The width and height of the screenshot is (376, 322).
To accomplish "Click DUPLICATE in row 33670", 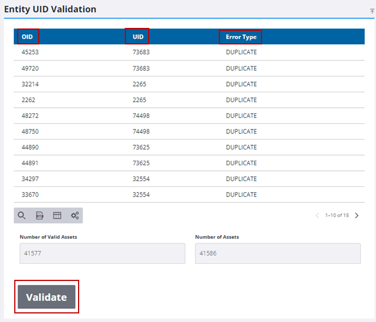I will [x=241, y=194].
